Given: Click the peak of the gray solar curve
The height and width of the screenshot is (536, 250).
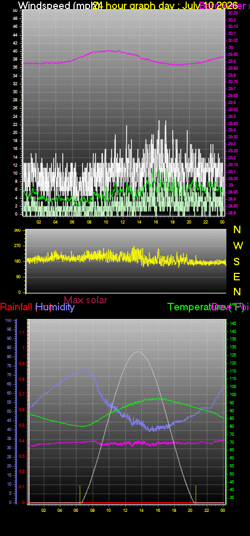Looking at the screenshot, I should 137,352.
